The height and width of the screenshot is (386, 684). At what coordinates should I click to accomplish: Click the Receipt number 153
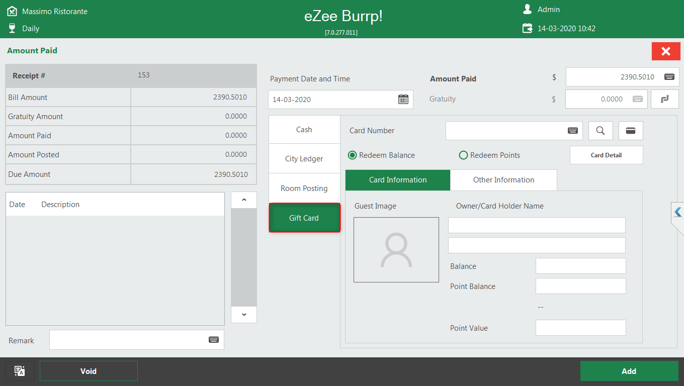pos(144,75)
